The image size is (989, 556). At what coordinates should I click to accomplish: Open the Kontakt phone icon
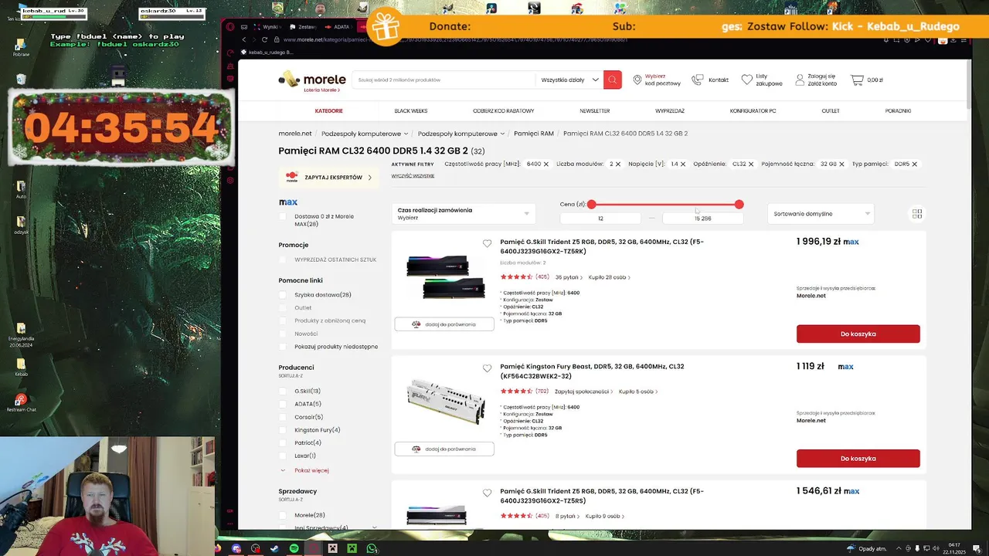(x=698, y=80)
